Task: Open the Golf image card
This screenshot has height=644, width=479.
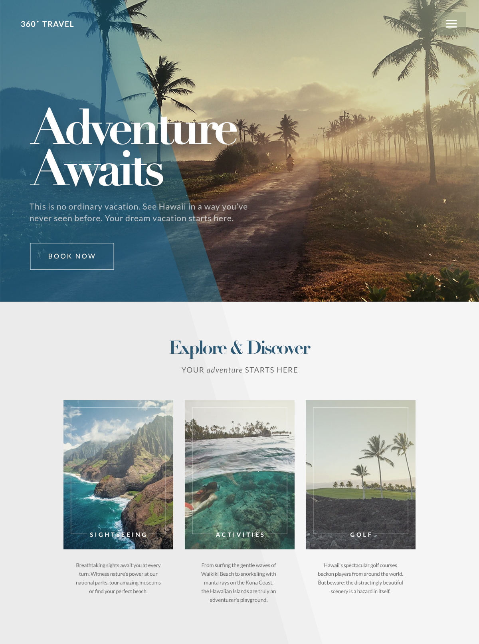Action: pyautogui.click(x=360, y=475)
